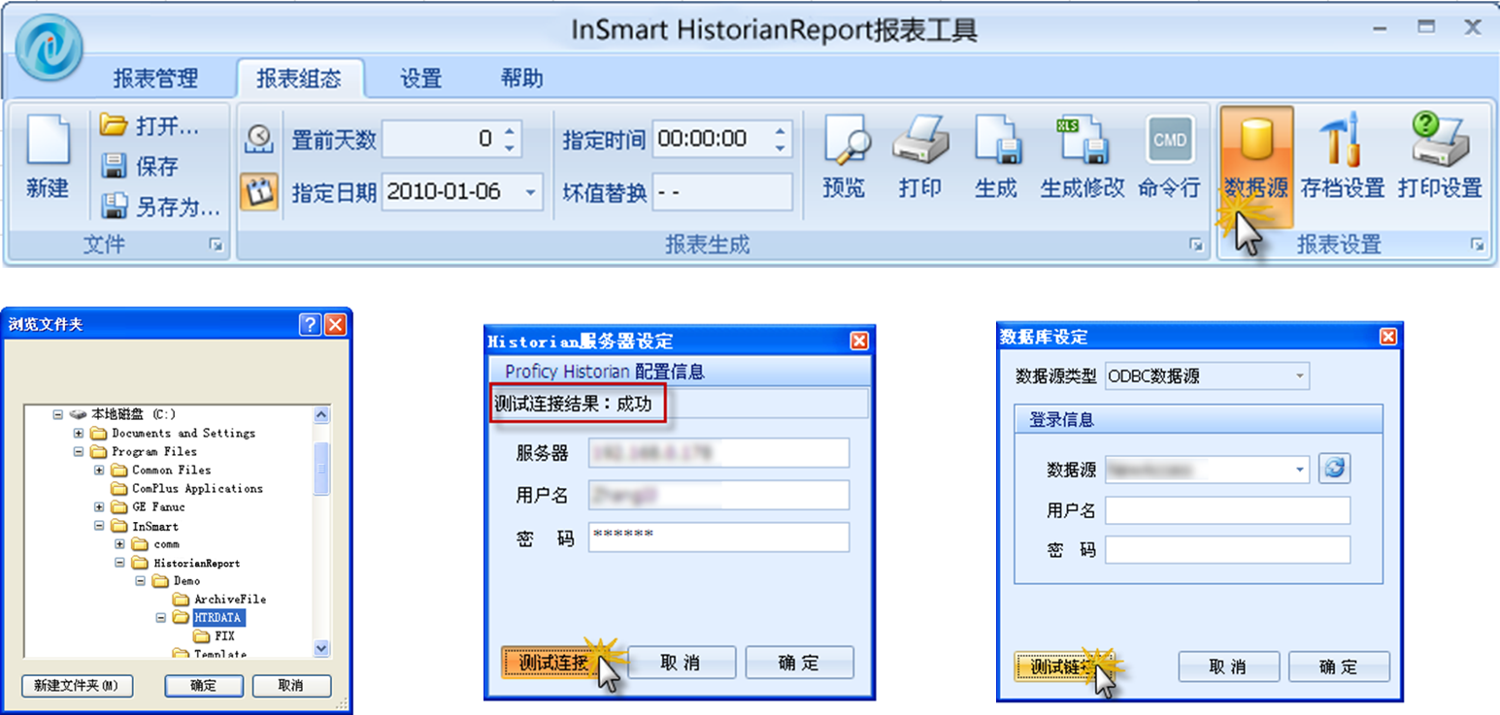This screenshot has height=715, width=1500.
Task: Open the 指定日期 date dropdown
Action: [x=531, y=192]
